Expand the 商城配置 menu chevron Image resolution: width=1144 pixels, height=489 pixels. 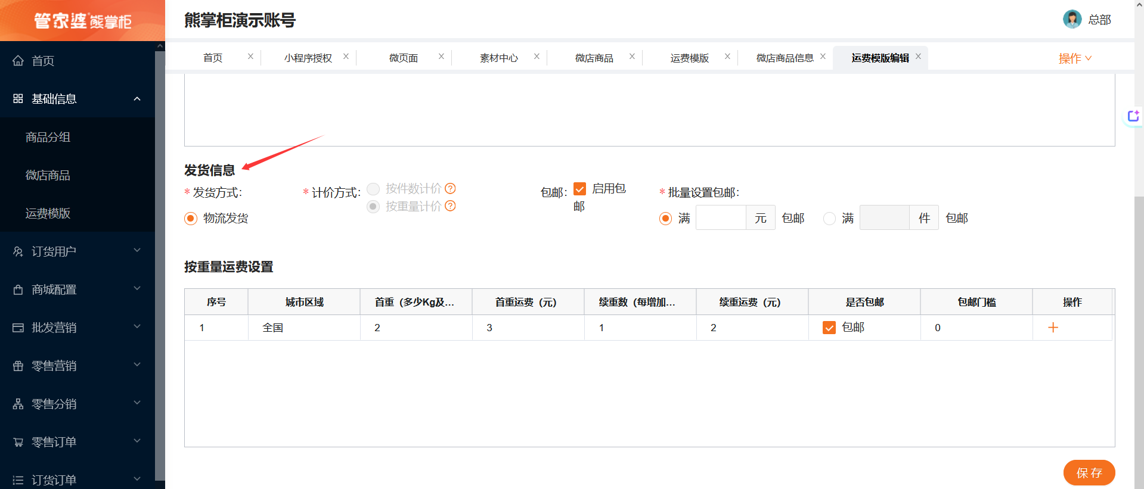point(137,289)
